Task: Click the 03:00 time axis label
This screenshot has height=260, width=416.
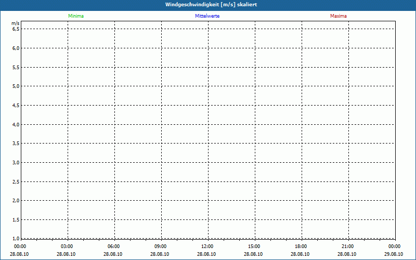Action: 67,246
